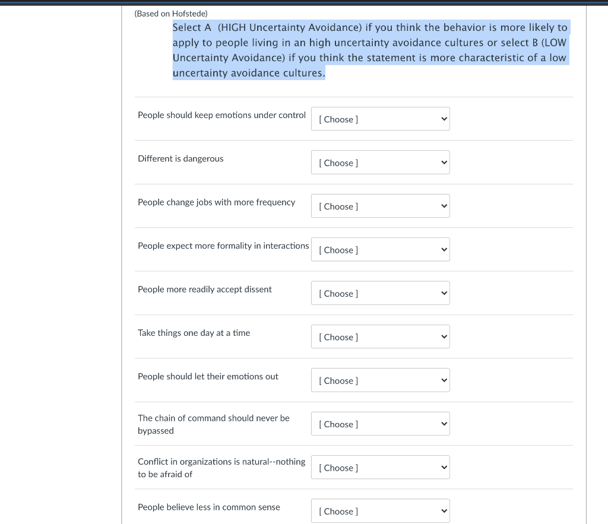
Task: Open the dropdown next to 'Take things one day at a time'
Action: (380, 336)
